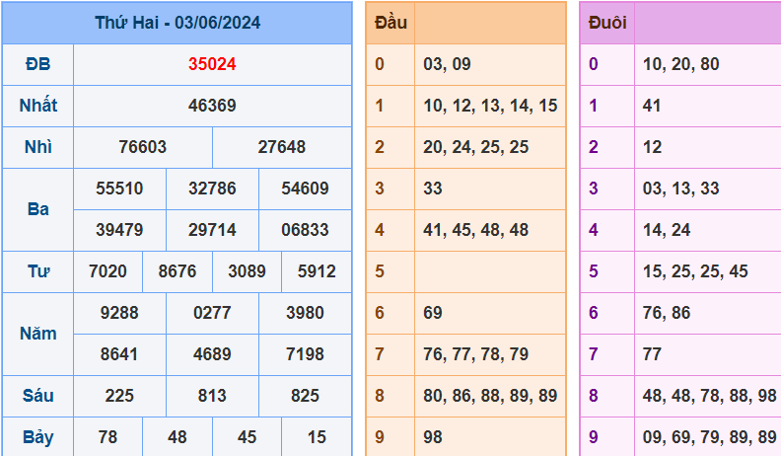This screenshot has width=781, height=456.
Task: Select Đầu row values 80, 86, 88, 89, 89
Action: tap(490, 395)
